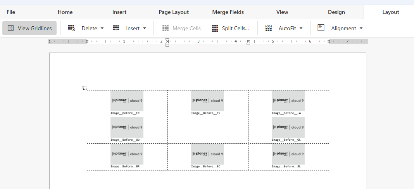Click the Merge Cells icon
The width and height of the screenshot is (414, 189).
[166, 28]
